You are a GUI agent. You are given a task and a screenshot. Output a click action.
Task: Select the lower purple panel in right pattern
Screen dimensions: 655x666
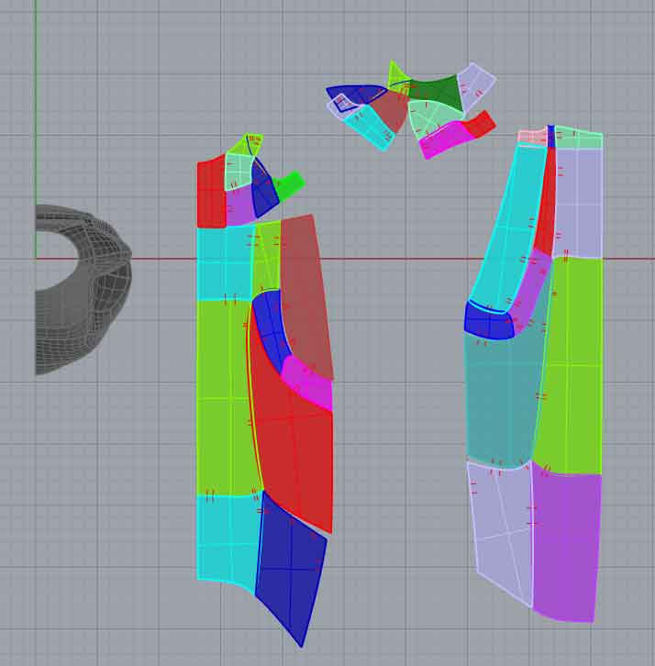567,546
